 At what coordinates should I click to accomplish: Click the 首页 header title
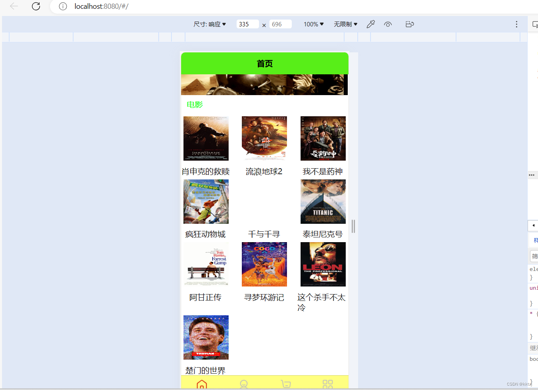click(265, 64)
